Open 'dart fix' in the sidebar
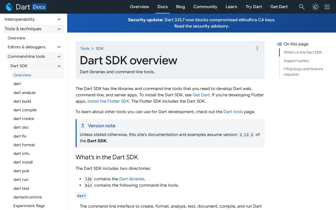The image size is (336, 210). pyautogui.click(x=20, y=136)
